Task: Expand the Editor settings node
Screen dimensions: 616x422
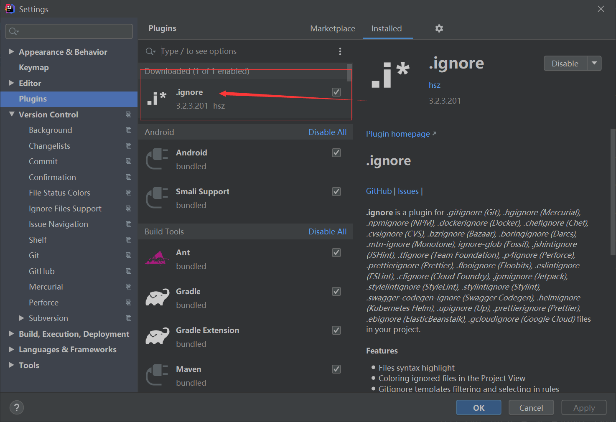Action: pyautogui.click(x=12, y=83)
